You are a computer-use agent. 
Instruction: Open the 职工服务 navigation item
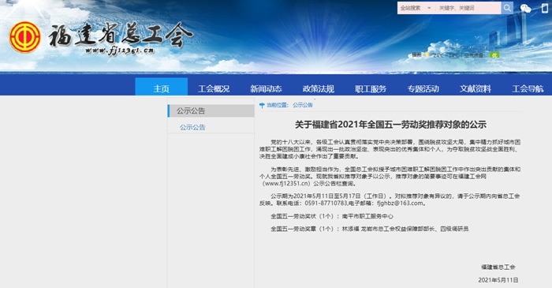[371, 88]
